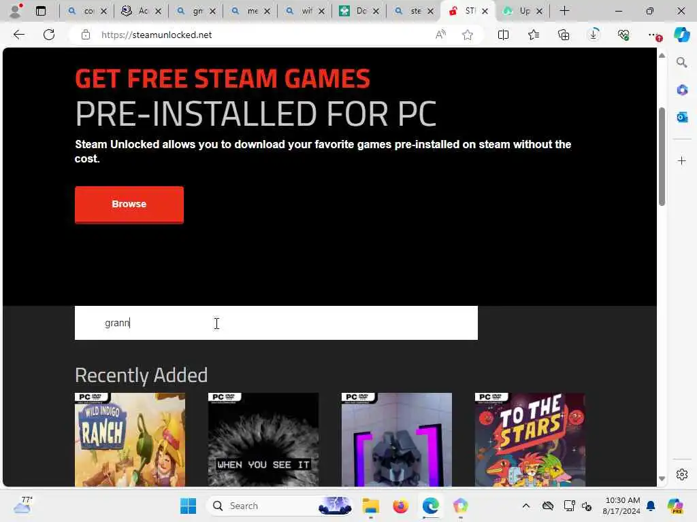Open the Wild Indigo Ranch game thumbnail
The image size is (697, 522).
tap(130, 440)
